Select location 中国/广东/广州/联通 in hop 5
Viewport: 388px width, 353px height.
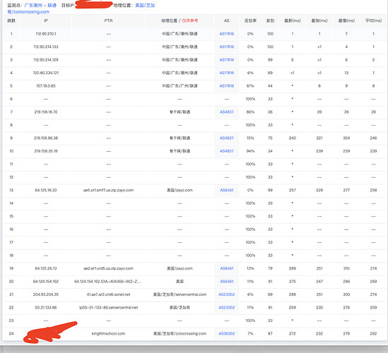pos(180,85)
